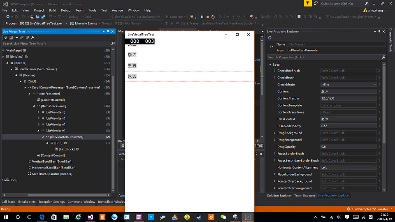Screen dimensions: 395x222
Task: Pause the debugging session
Action: 202,17
